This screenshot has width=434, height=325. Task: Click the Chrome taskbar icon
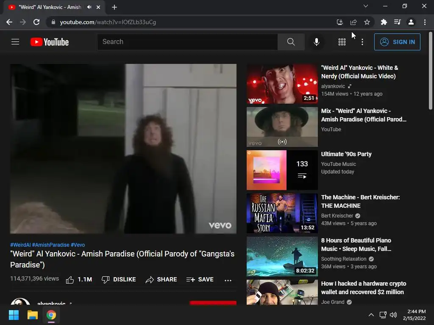point(51,315)
